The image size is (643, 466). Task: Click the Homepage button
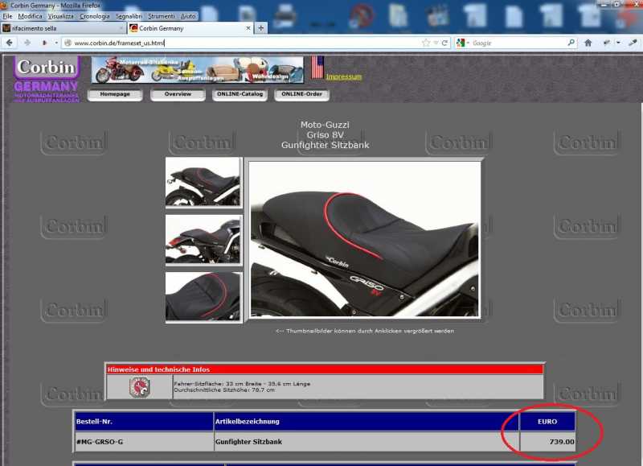115,94
